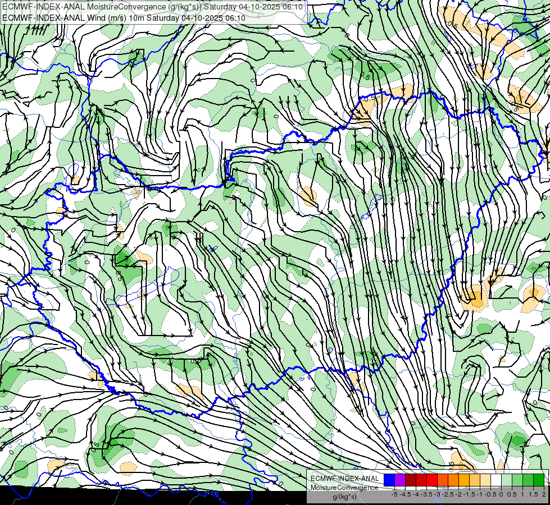This screenshot has width=550, height=505.
Task: Click the '2' legend tick label
Action: click(x=544, y=494)
